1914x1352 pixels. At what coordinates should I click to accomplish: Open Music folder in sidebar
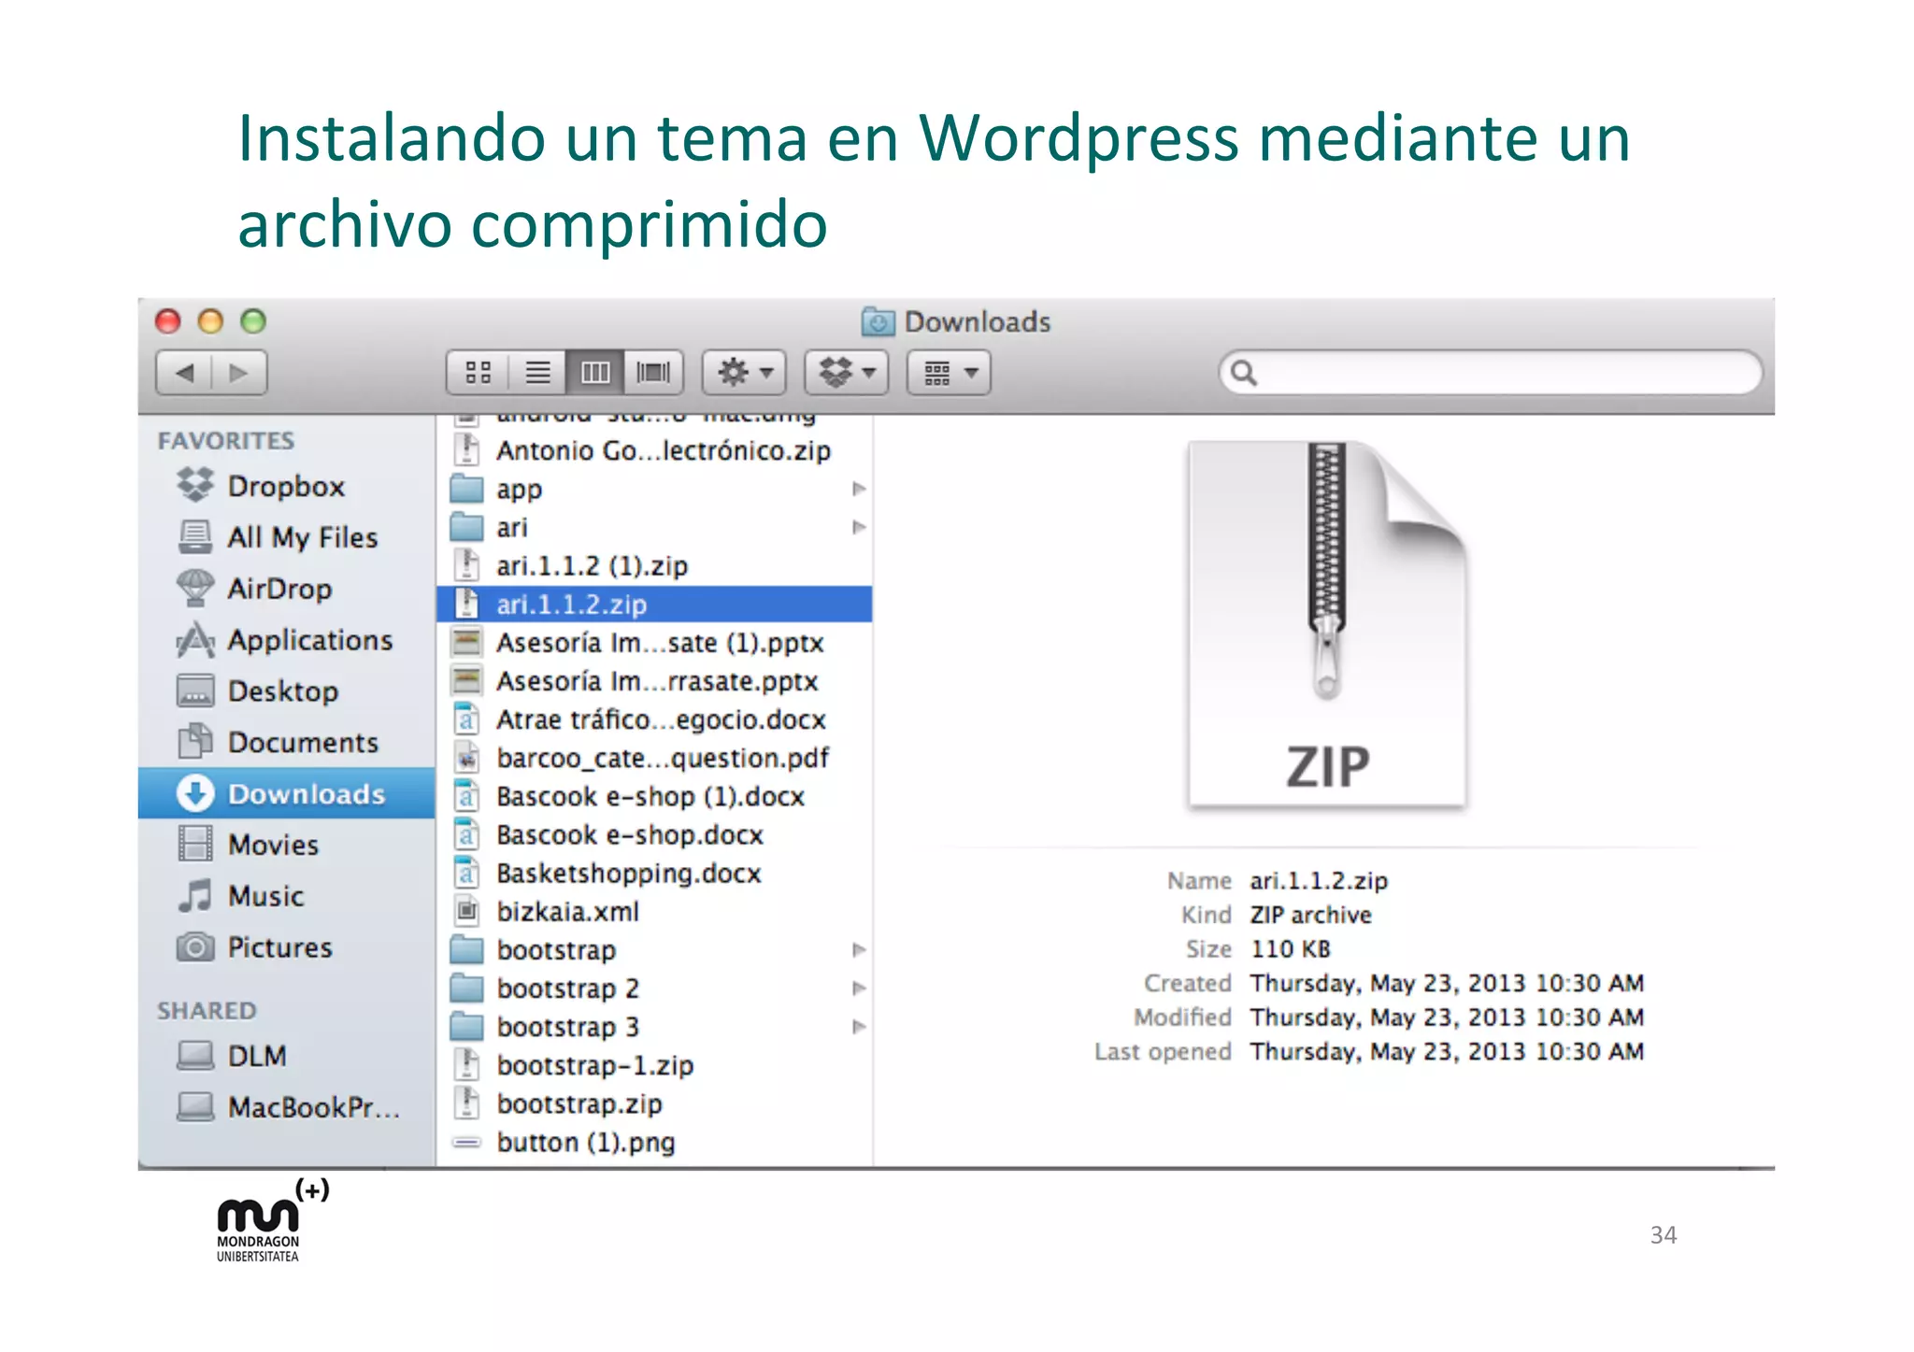(286, 896)
